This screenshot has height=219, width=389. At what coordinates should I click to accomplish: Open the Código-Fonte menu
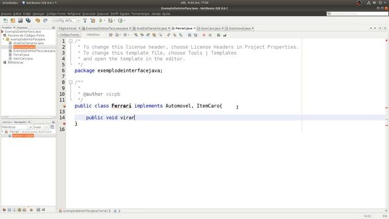pos(56,13)
